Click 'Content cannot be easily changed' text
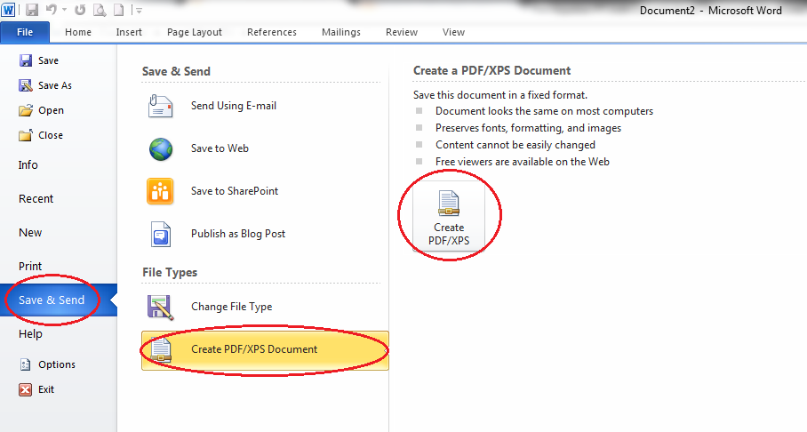Screen dimensions: 807x432 click(515, 145)
